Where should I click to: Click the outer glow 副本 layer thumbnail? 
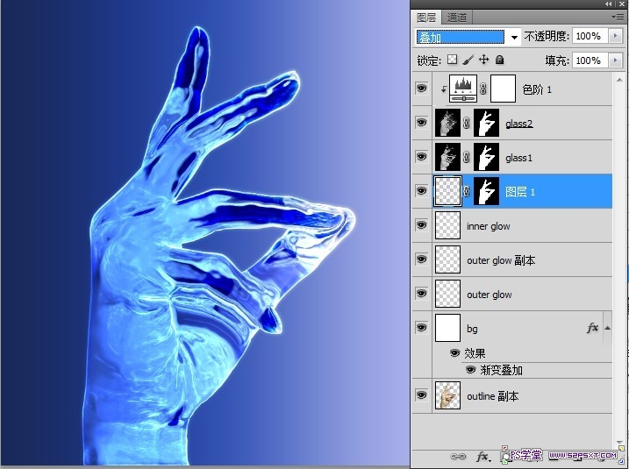tap(447, 259)
